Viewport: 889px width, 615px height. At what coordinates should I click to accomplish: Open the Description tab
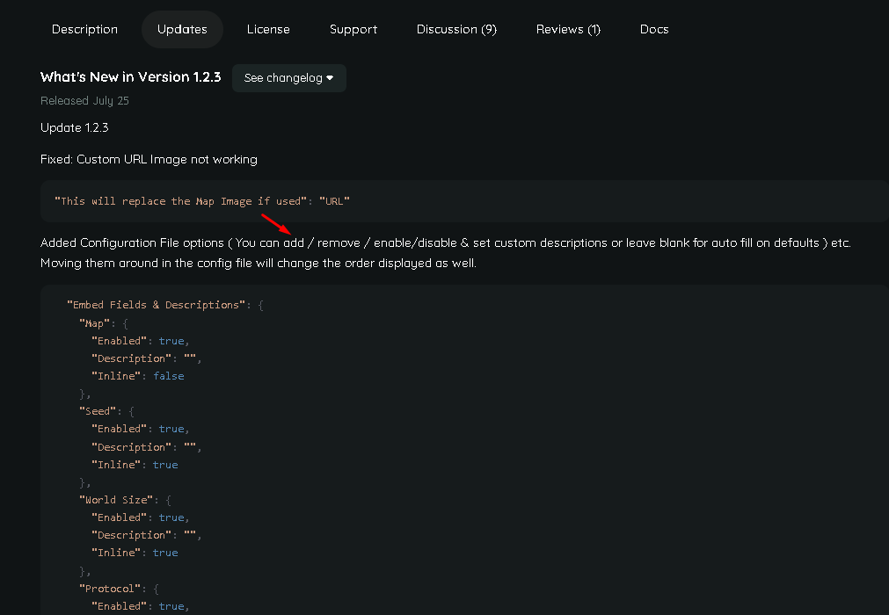[x=84, y=29]
